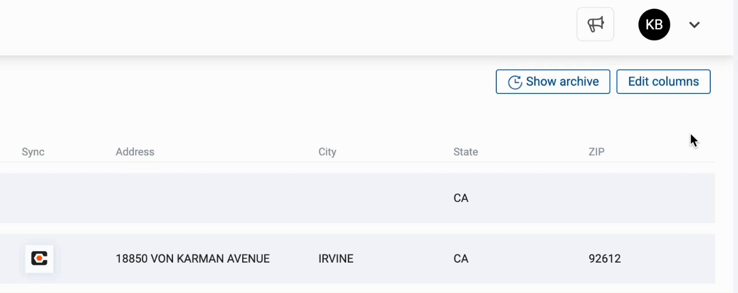Click the KB user avatar
This screenshot has height=293, width=738.
pos(654,24)
